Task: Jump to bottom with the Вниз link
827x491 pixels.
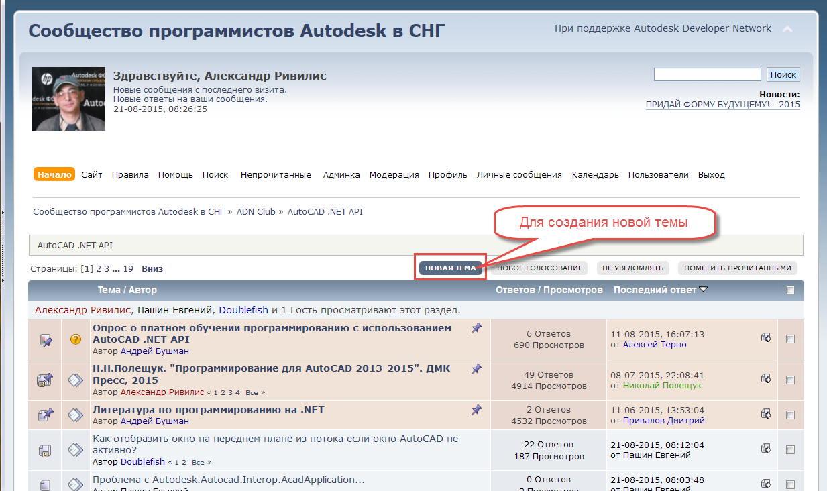Action: tap(152, 268)
